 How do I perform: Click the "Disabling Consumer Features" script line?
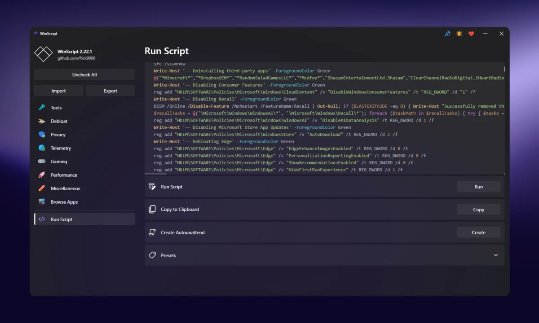(x=239, y=85)
